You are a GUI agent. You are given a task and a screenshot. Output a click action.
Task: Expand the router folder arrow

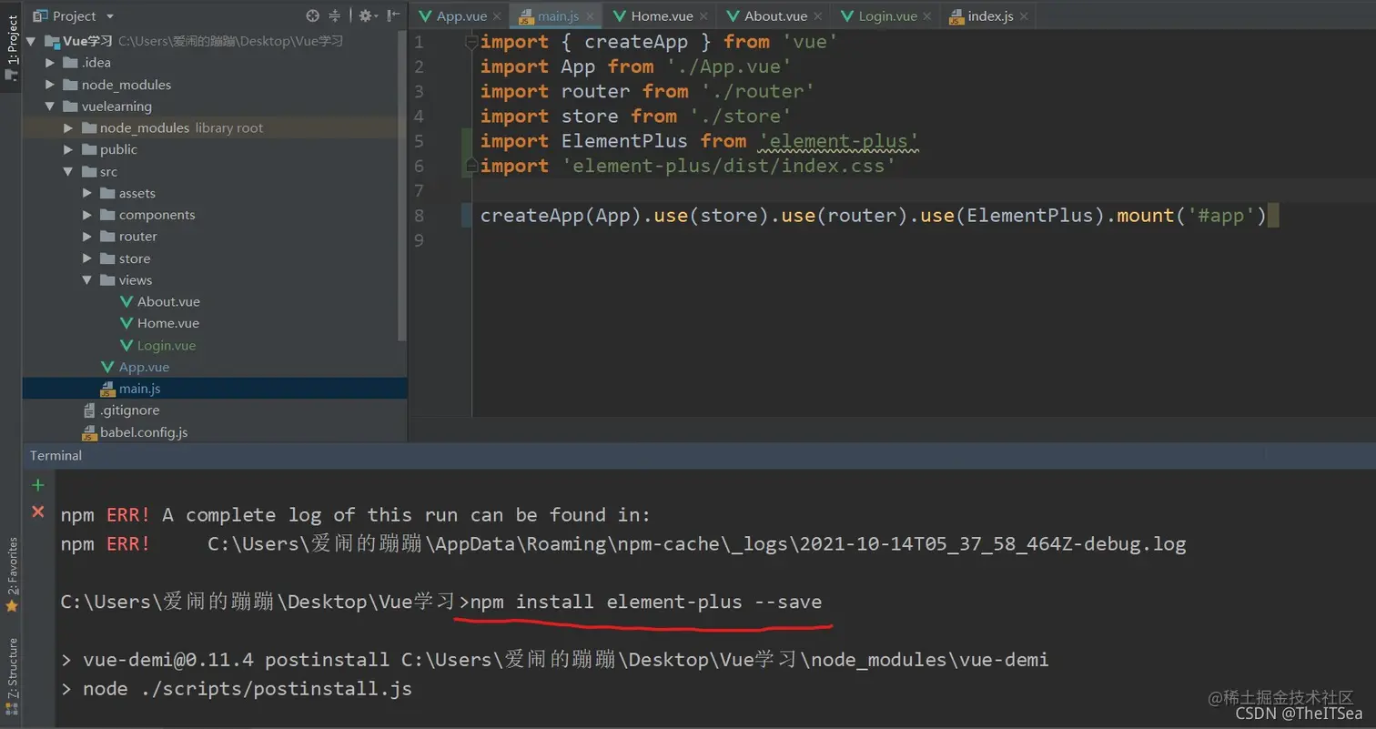click(87, 237)
